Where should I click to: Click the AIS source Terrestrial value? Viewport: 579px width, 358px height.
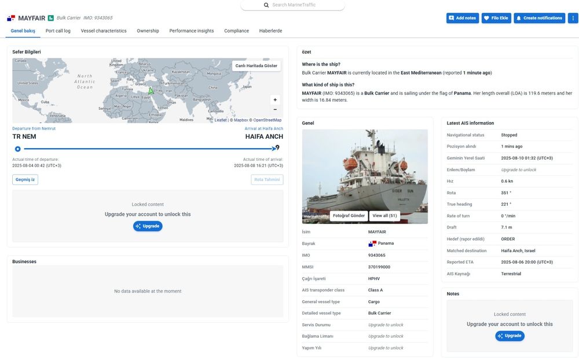point(511,274)
